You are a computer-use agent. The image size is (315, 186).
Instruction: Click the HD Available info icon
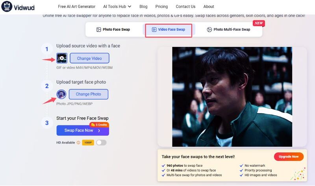pos(78,142)
